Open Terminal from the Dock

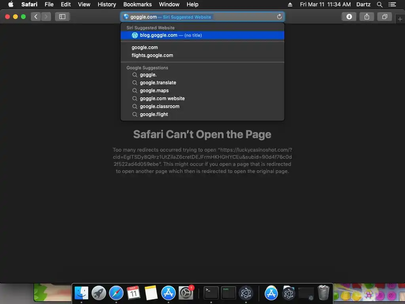[x=211, y=293]
